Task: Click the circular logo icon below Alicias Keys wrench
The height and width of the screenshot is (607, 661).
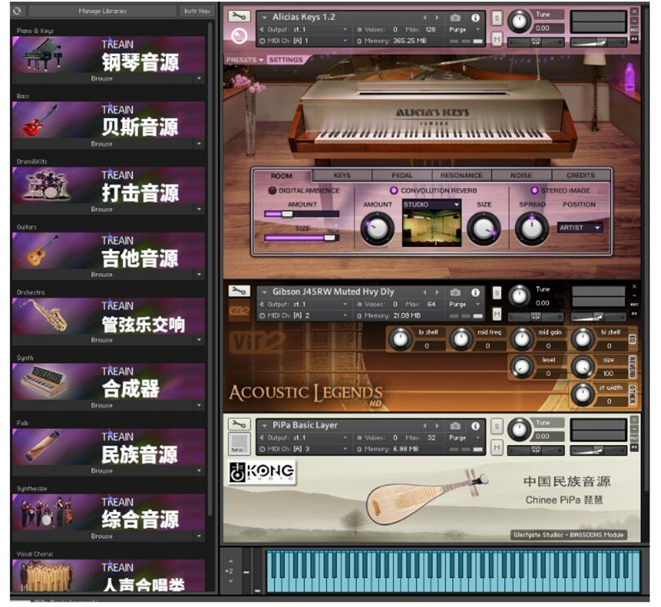Action: point(239,36)
